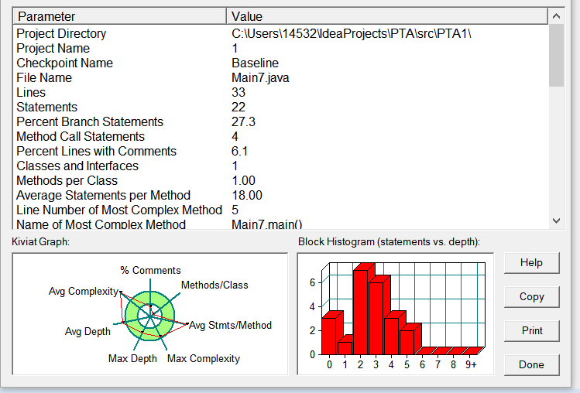The height and width of the screenshot is (393, 580).
Task: Click the Lines parameter row
Action: pyautogui.click(x=31, y=92)
